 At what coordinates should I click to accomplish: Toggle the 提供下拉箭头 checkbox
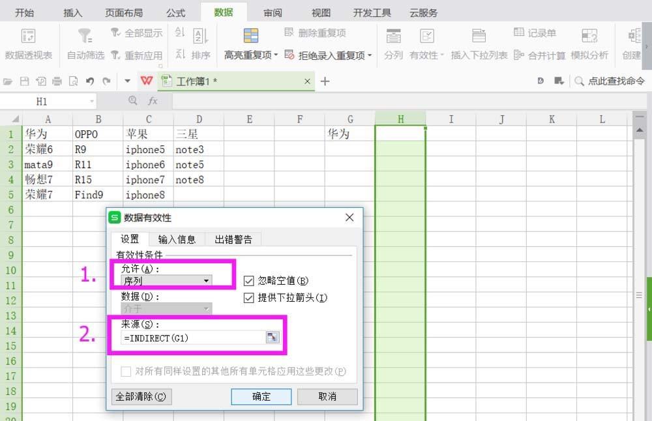pyautogui.click(x=248, y=298)
